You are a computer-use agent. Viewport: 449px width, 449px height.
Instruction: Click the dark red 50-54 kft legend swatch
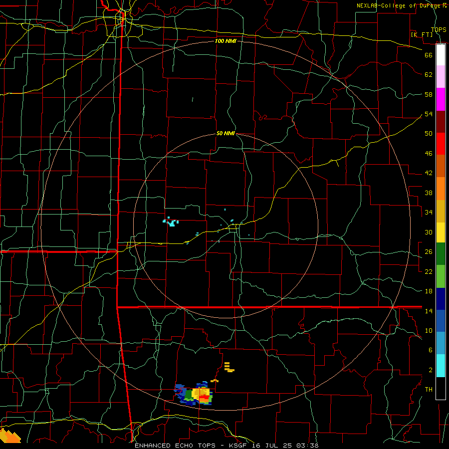(x=441, y=122)
